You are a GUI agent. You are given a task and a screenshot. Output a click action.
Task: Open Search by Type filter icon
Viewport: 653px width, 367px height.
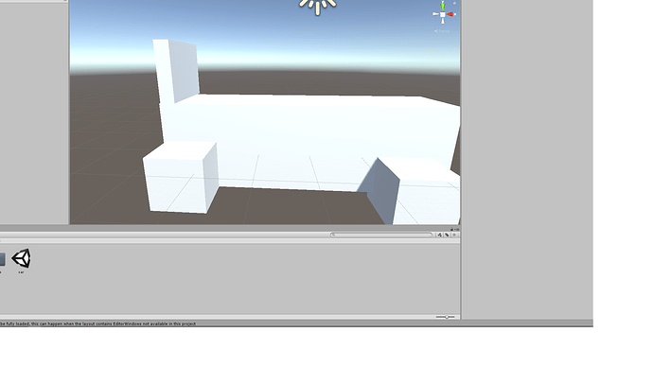coord(439,235)
